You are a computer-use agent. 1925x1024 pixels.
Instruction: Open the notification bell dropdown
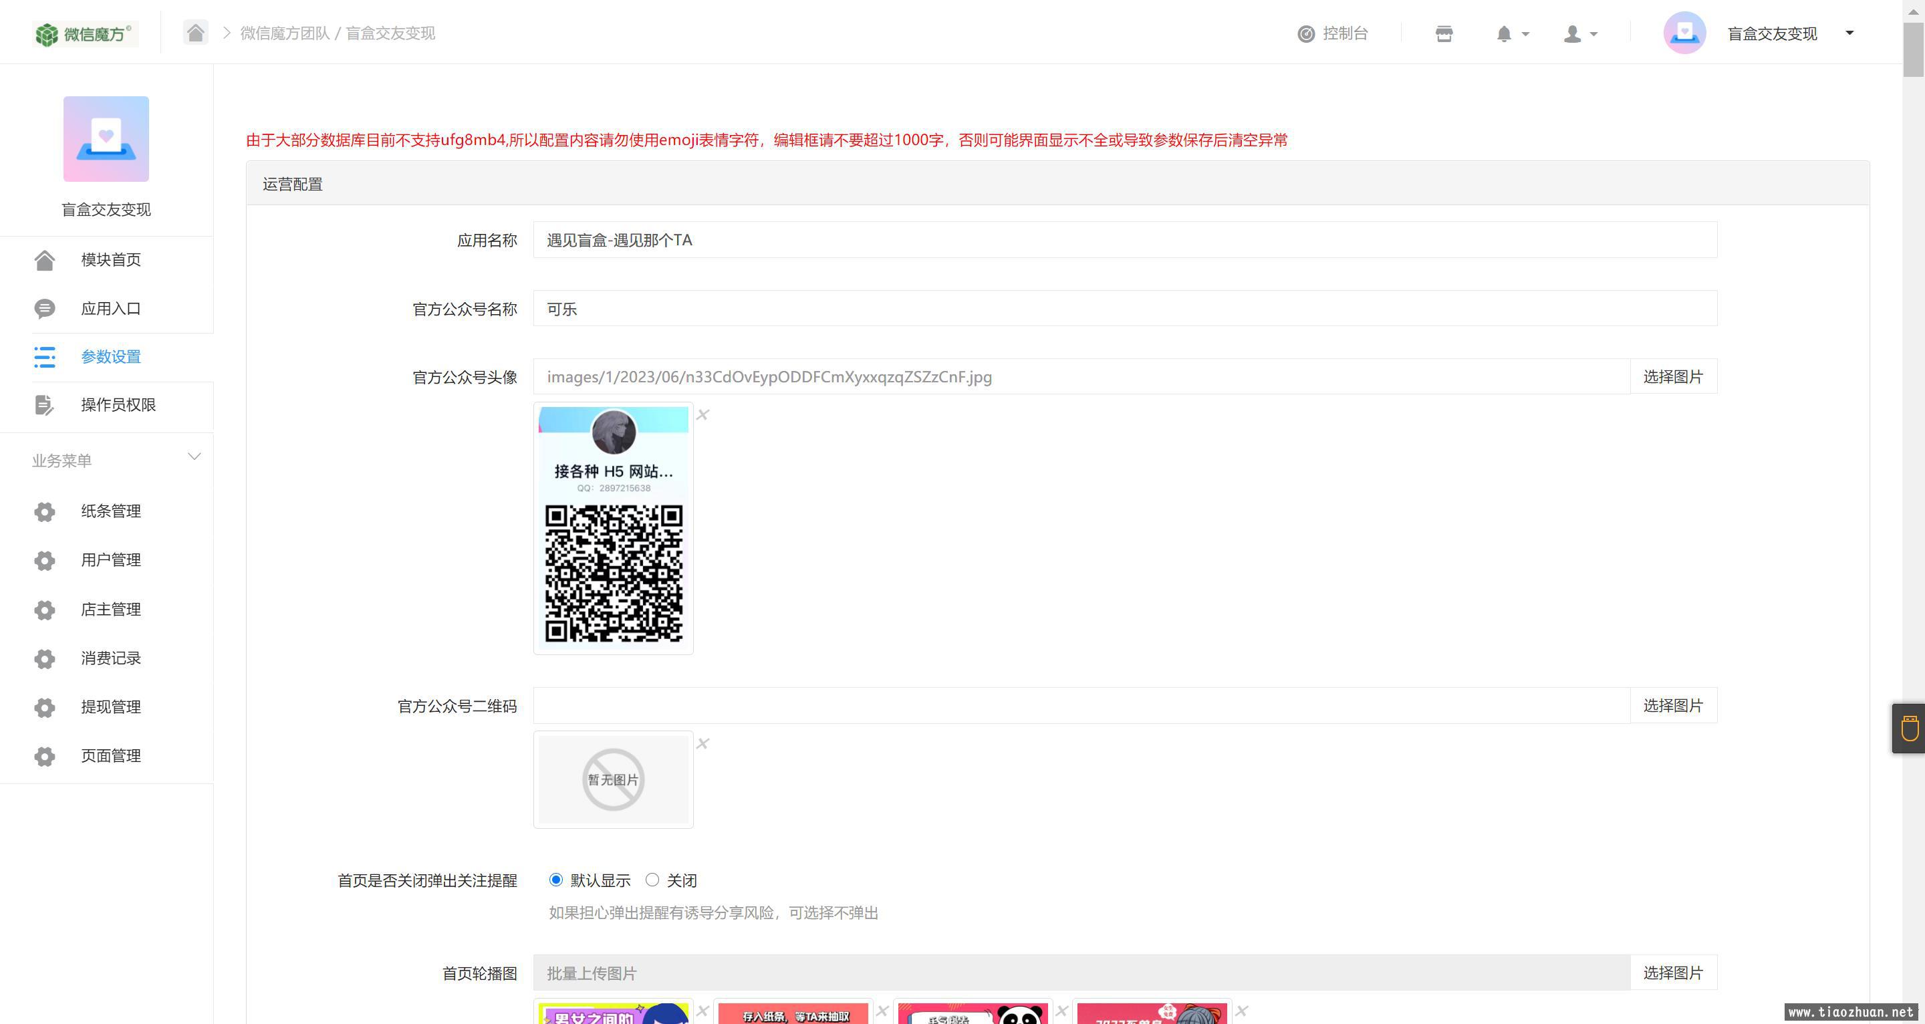[x=1512, y=33]
